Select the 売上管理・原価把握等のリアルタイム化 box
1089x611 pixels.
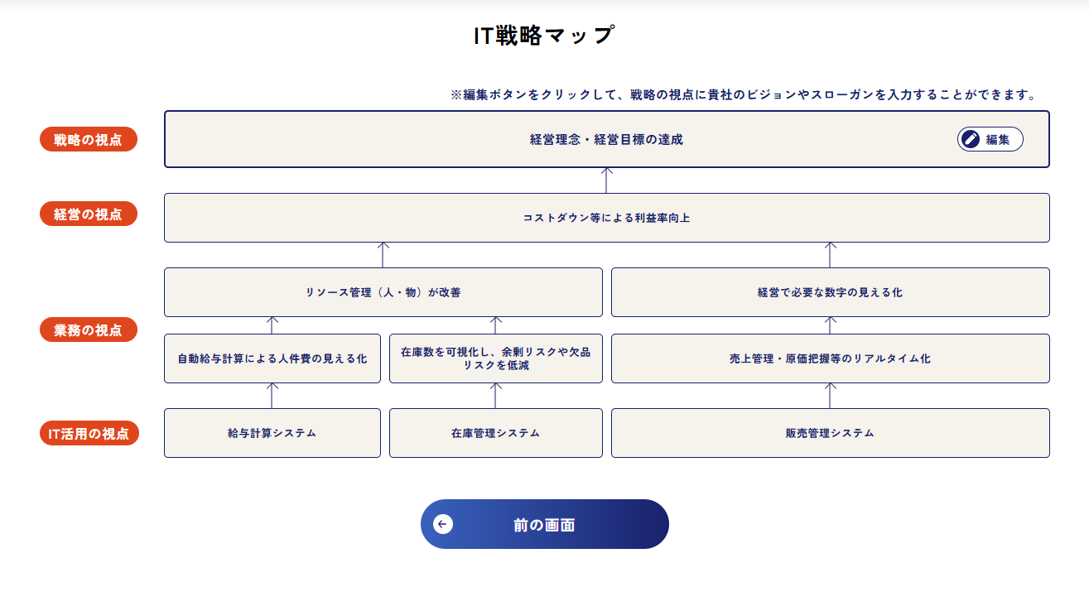830,358
